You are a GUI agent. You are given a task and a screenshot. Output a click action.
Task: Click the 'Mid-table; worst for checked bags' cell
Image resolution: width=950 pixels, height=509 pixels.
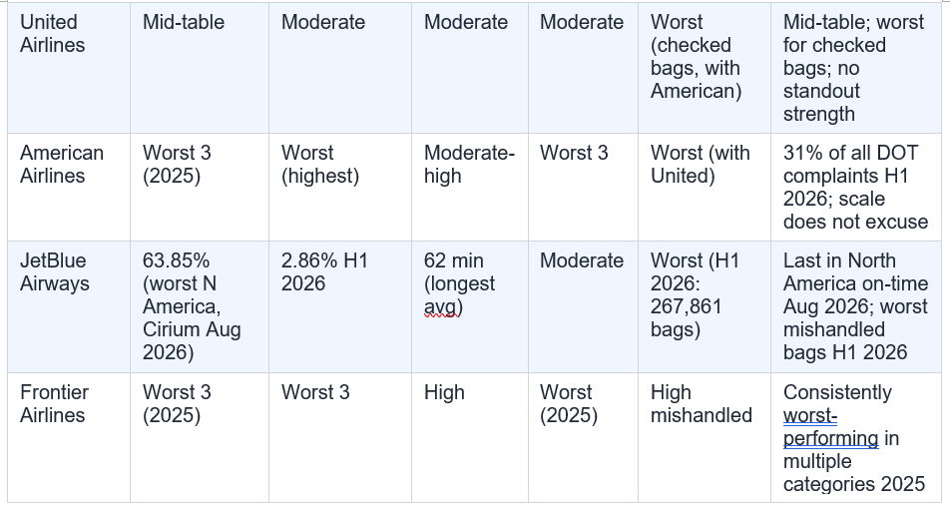[x=855, y=68]
